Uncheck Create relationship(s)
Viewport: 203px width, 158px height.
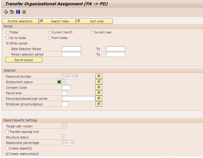pyautogui.click(x=7, y=154)
